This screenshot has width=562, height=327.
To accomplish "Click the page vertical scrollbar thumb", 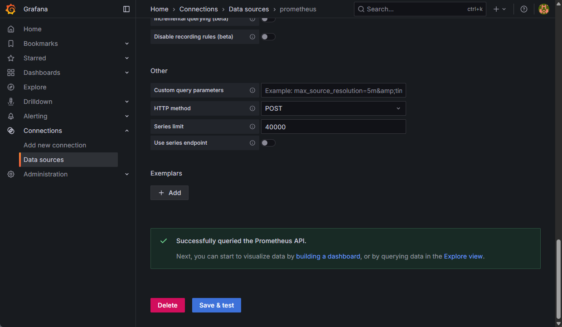I will coord(558,279).
